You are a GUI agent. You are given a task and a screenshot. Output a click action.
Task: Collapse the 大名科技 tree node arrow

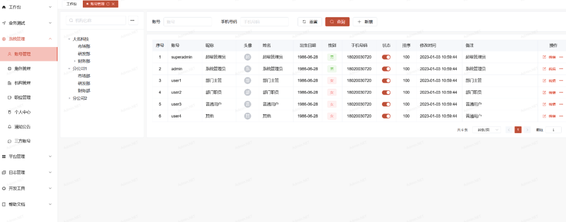tap(69, 39)
